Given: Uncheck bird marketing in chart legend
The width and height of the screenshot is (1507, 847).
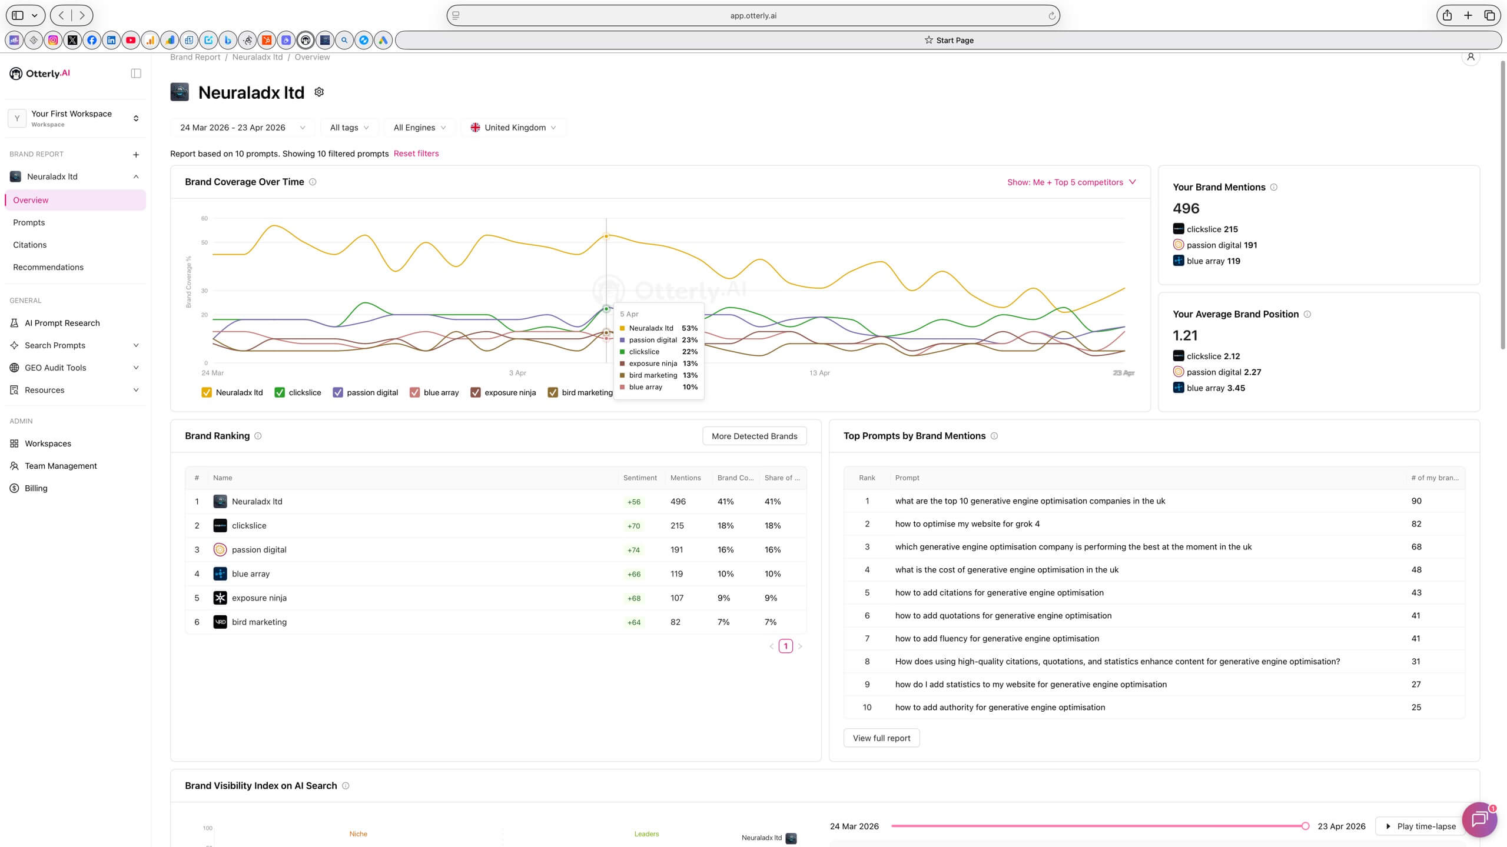Looking at the screenshot, I should (x=553, y=392).
